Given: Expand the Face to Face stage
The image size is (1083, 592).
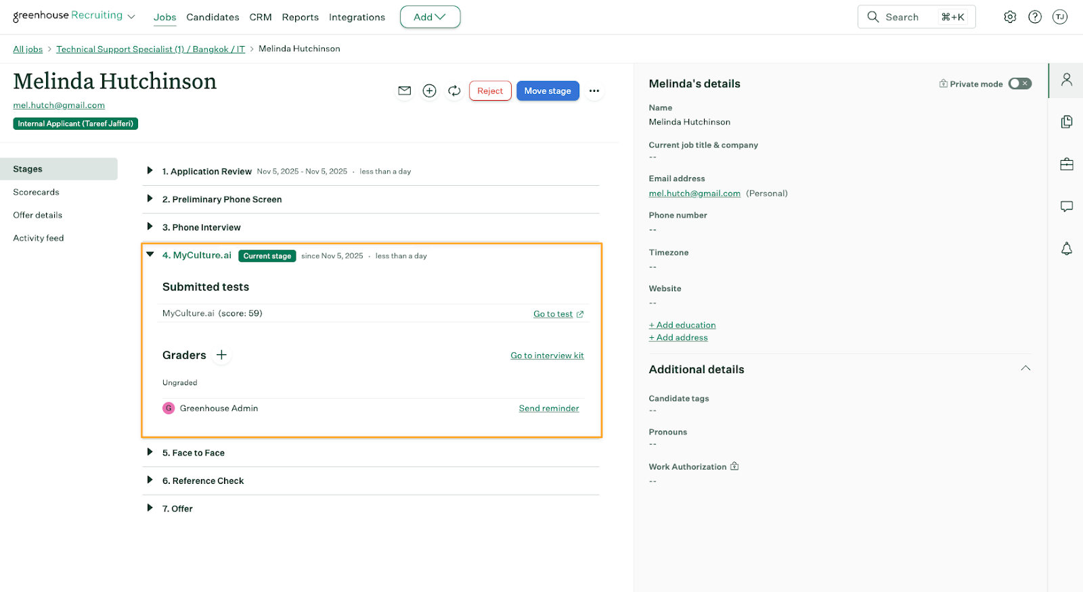Looking at the screenshot, I should click(150, 452).
